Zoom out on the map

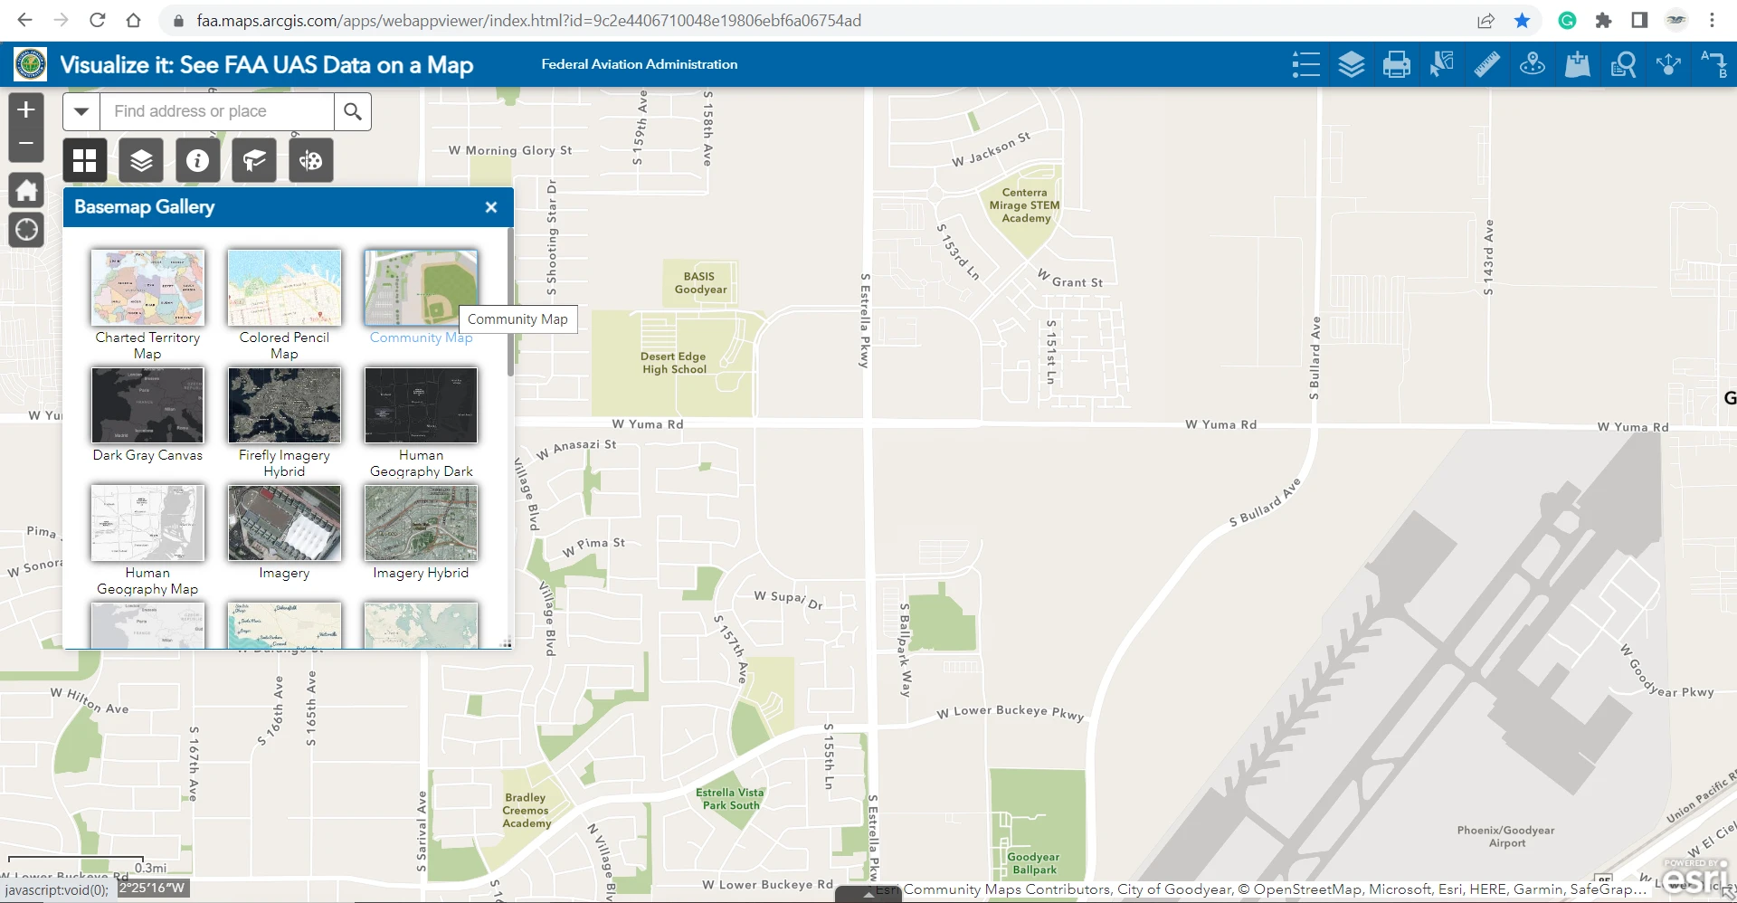pos(26,145)
